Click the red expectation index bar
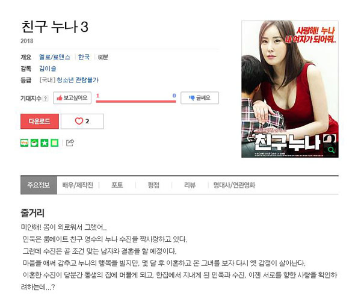361x302 pixels. tap(136, 101)
